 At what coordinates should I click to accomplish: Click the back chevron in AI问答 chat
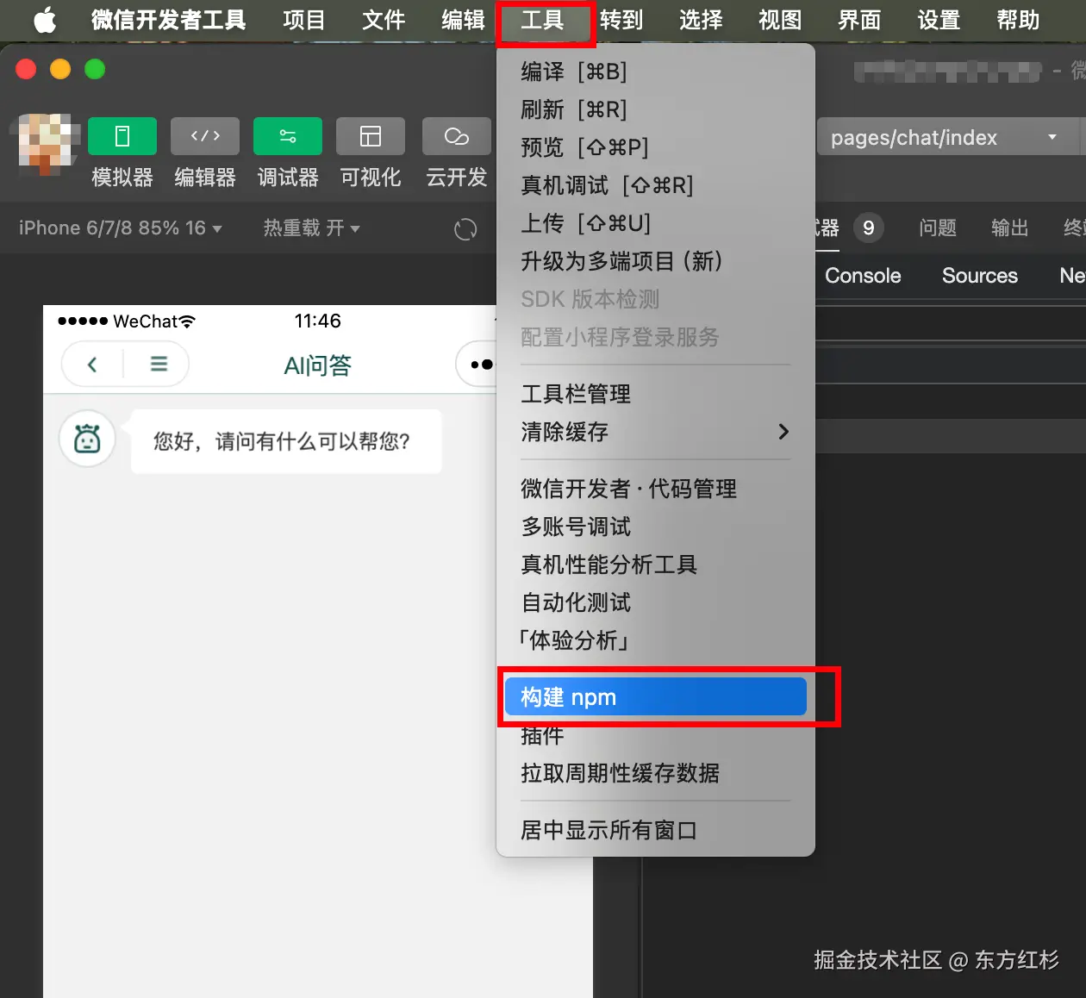(91, 364)
